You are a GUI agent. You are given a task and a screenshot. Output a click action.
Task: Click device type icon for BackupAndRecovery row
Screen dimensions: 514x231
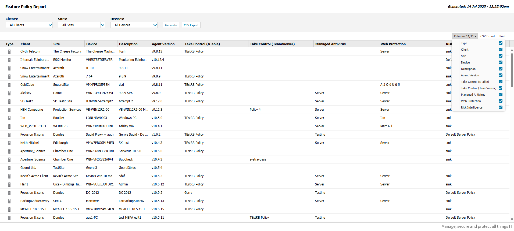[x=9, y=201]
